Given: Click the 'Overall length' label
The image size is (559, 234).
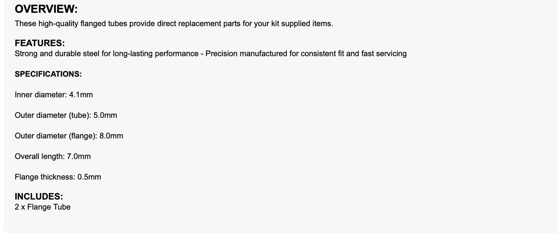Looking at the screenshot, I should (x=39, y=156).
